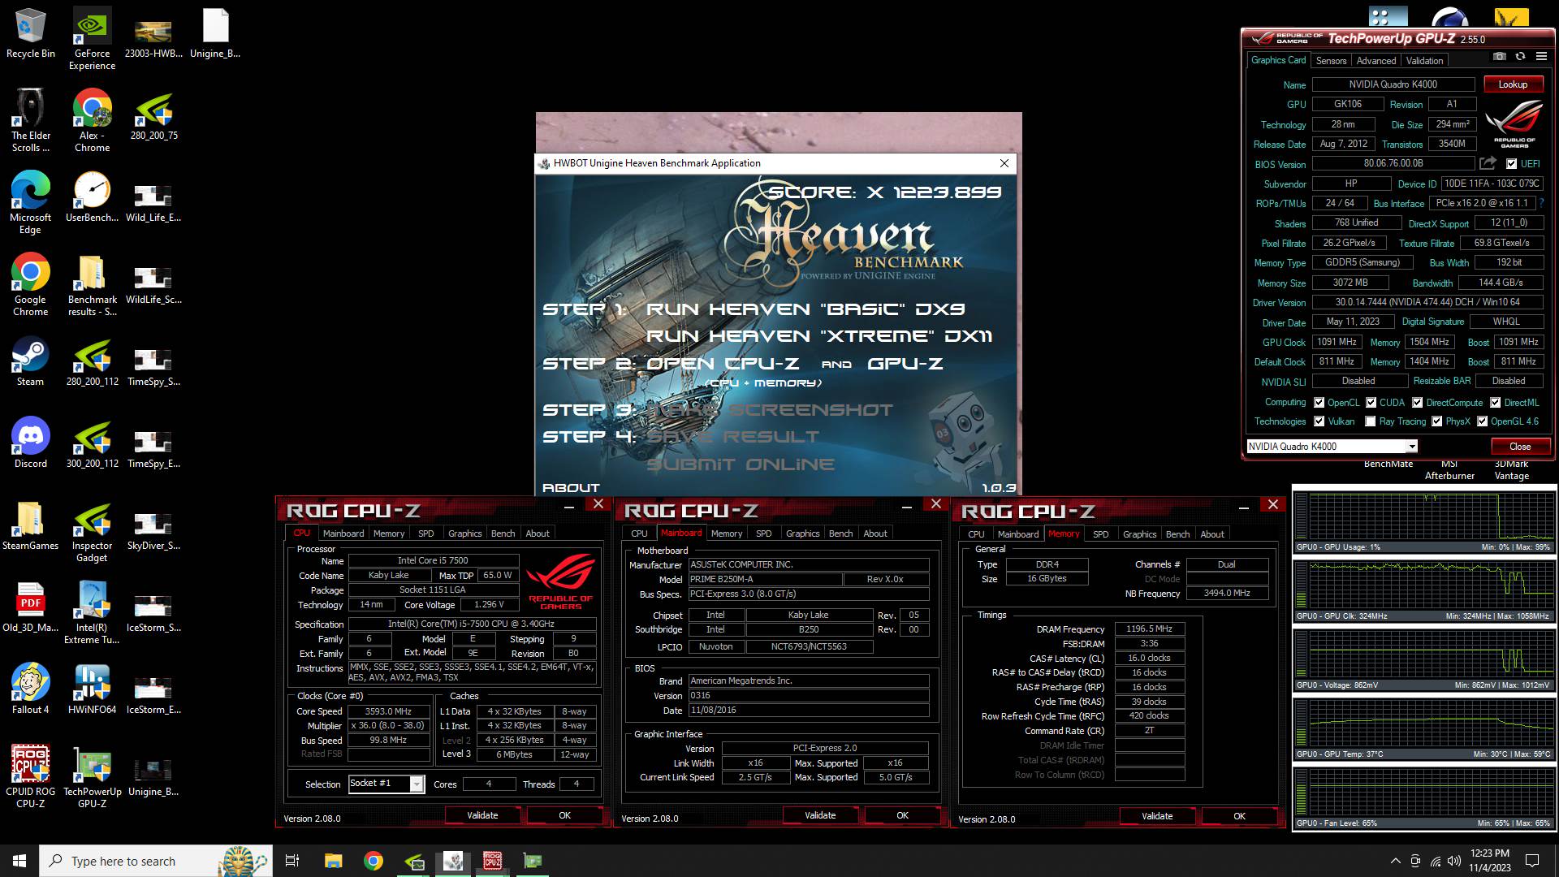Toggle OpenGL 4.6 checkbox
The height and width of the screenshot is (877, 1559).
pos(1483,421)
